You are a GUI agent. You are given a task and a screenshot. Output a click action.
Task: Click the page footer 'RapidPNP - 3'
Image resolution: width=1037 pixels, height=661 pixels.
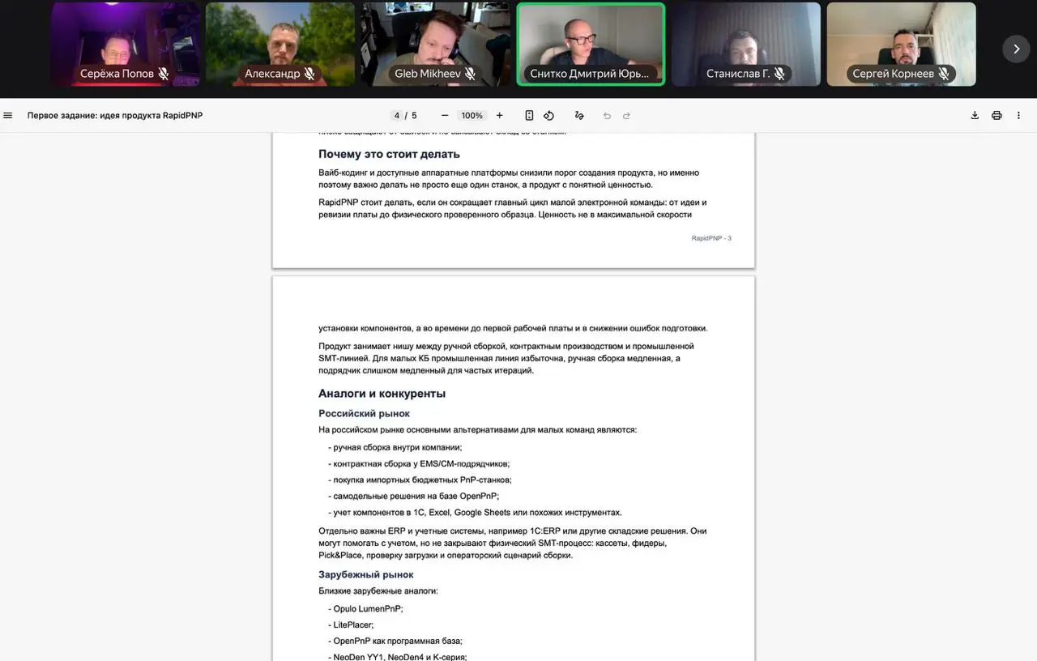point(711,238)
